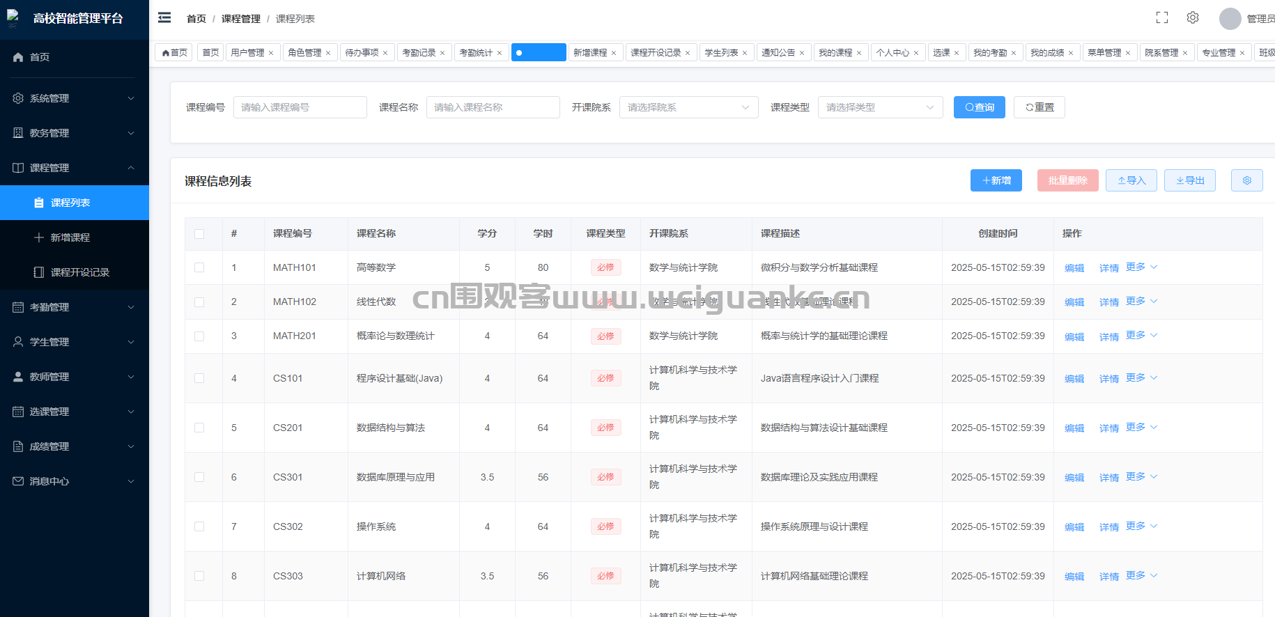Screen dimensions: 1275x617
Task: Select the checkbox for MATH101 row
Action: 199,267
